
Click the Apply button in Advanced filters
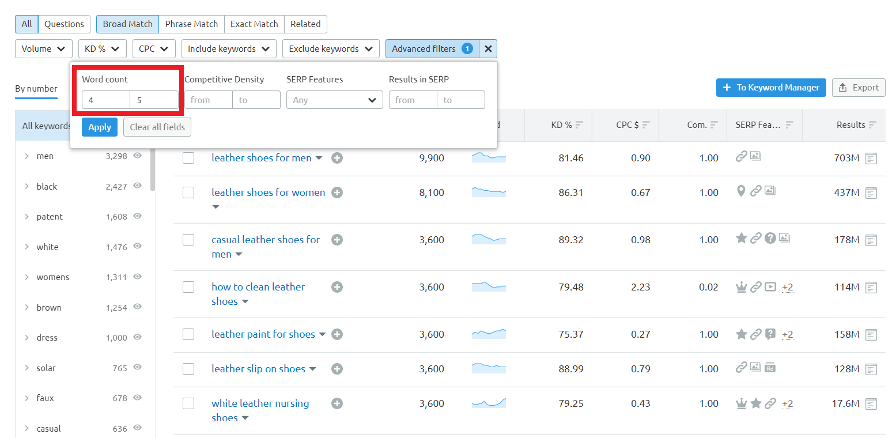(99, 127)
